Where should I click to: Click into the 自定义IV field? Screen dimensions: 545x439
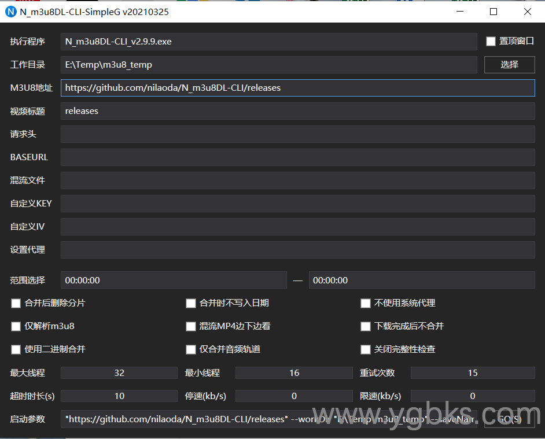pyautogui.click(x=298, y=227)
